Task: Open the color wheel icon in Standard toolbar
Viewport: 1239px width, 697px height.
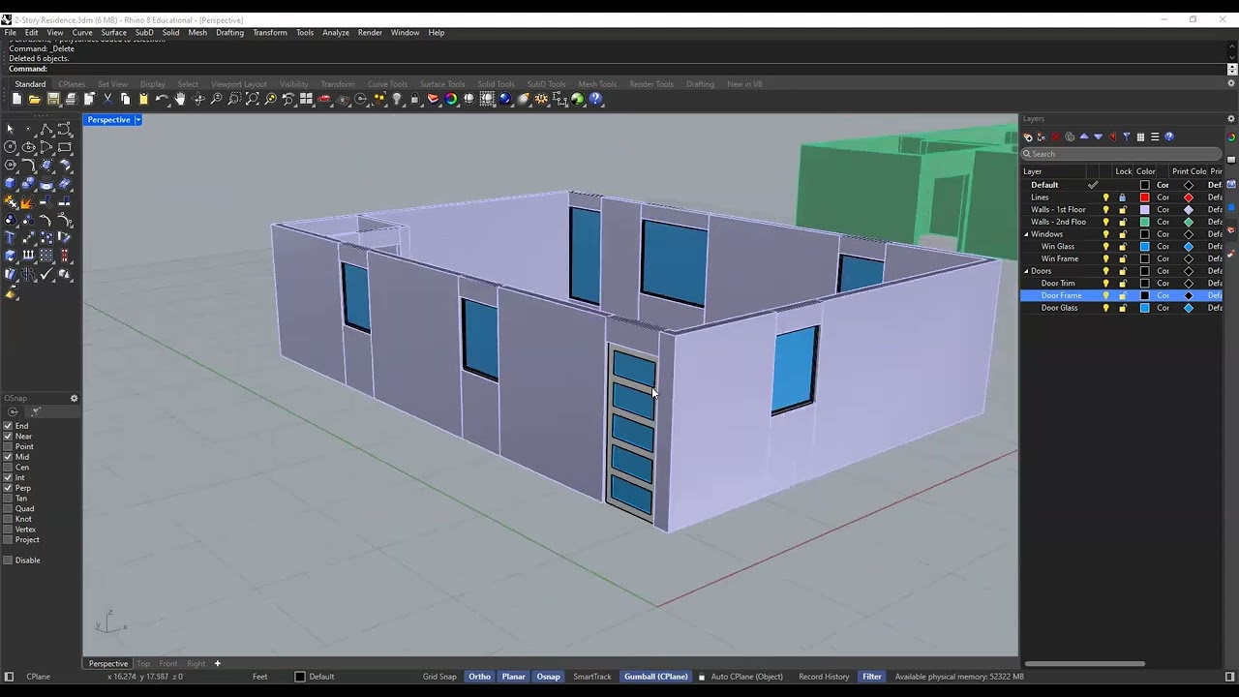Action: [451, 99]
